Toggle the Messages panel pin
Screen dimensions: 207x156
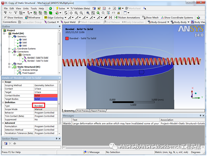tap(200, 116)
